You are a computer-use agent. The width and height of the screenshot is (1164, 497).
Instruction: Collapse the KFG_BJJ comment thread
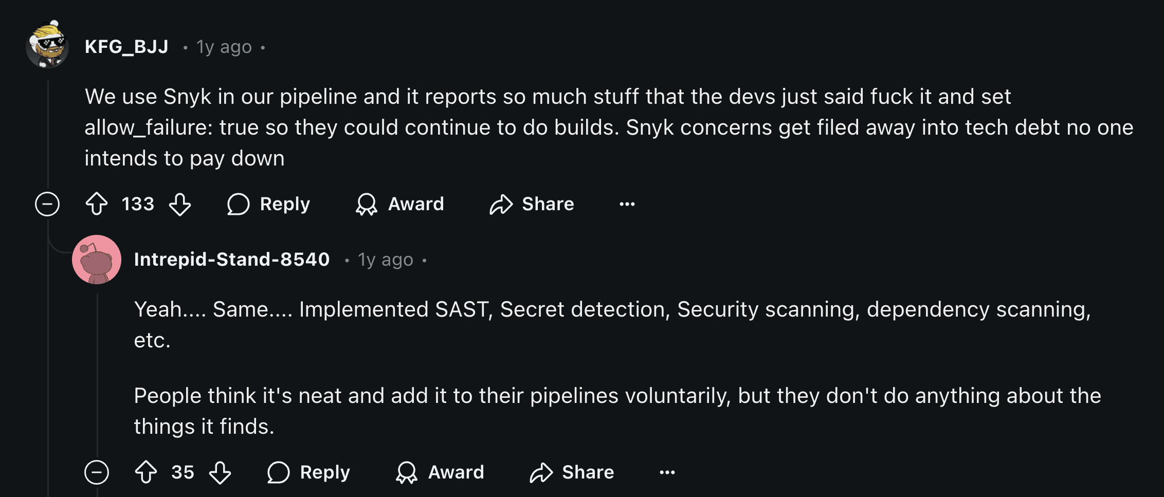point(47,204)
